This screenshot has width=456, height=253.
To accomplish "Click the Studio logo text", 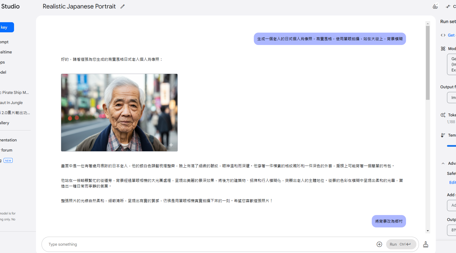I will coord(10,6).
